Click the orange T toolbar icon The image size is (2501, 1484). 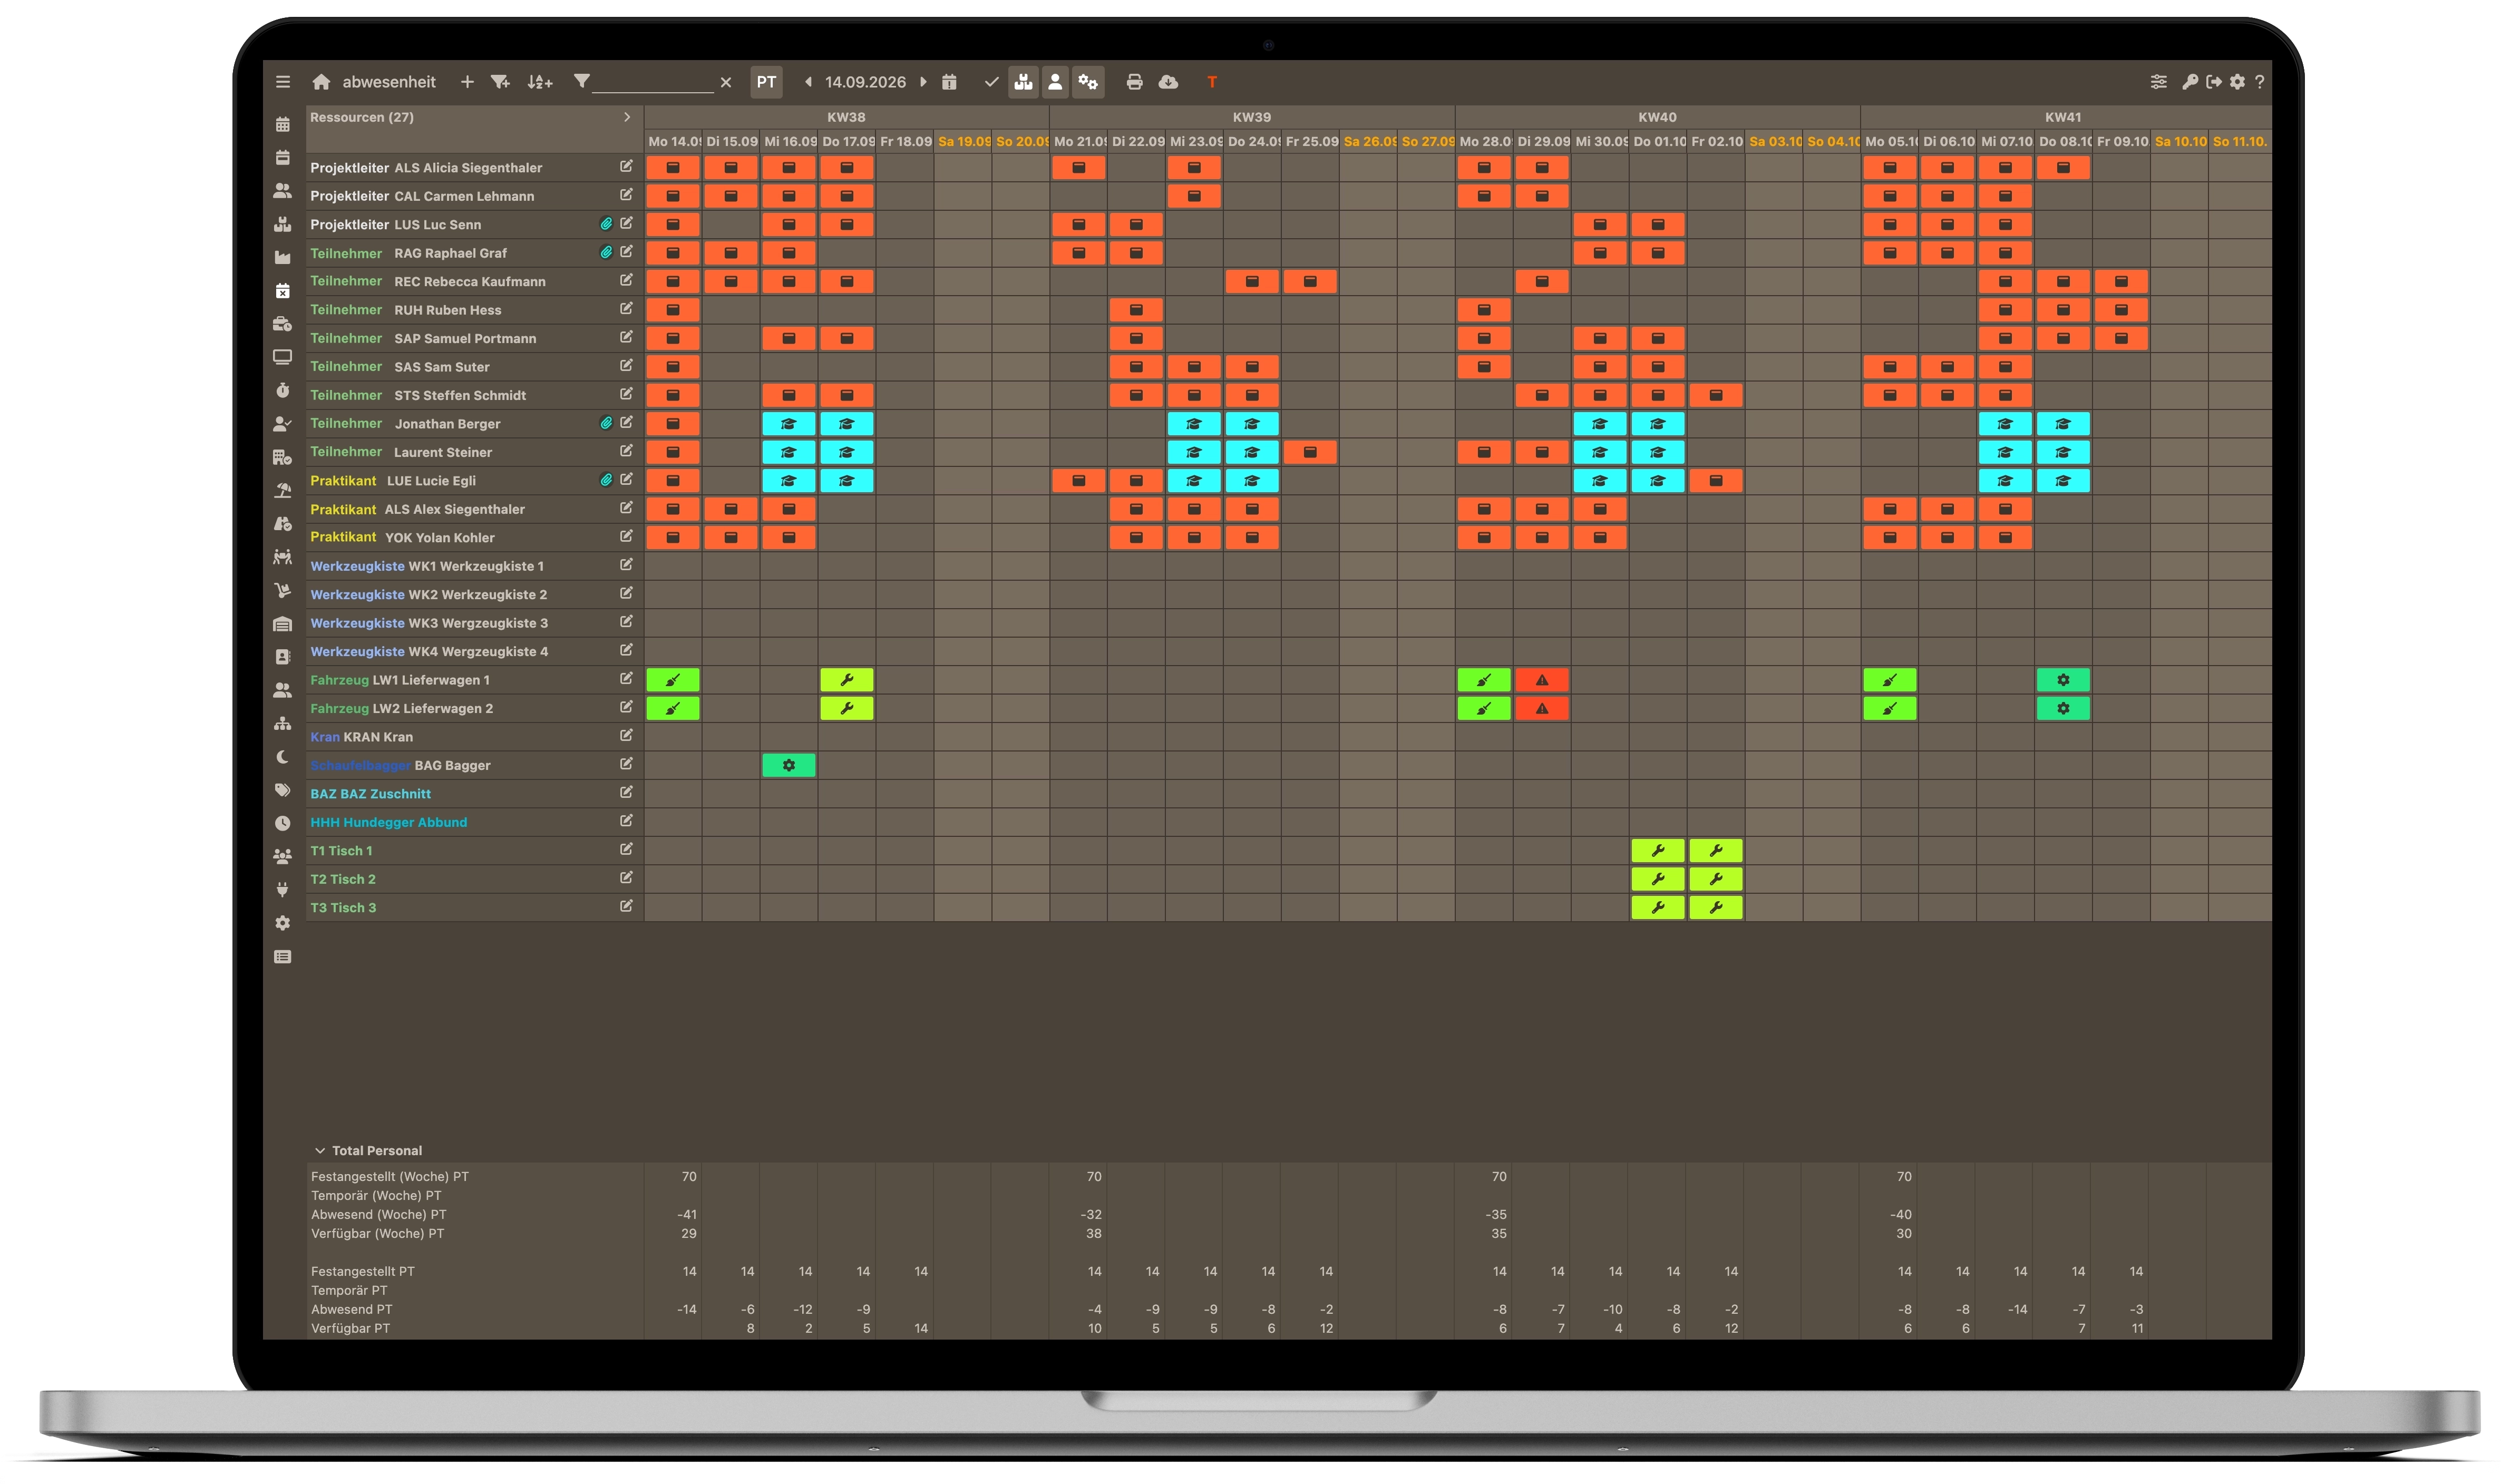1213,82
